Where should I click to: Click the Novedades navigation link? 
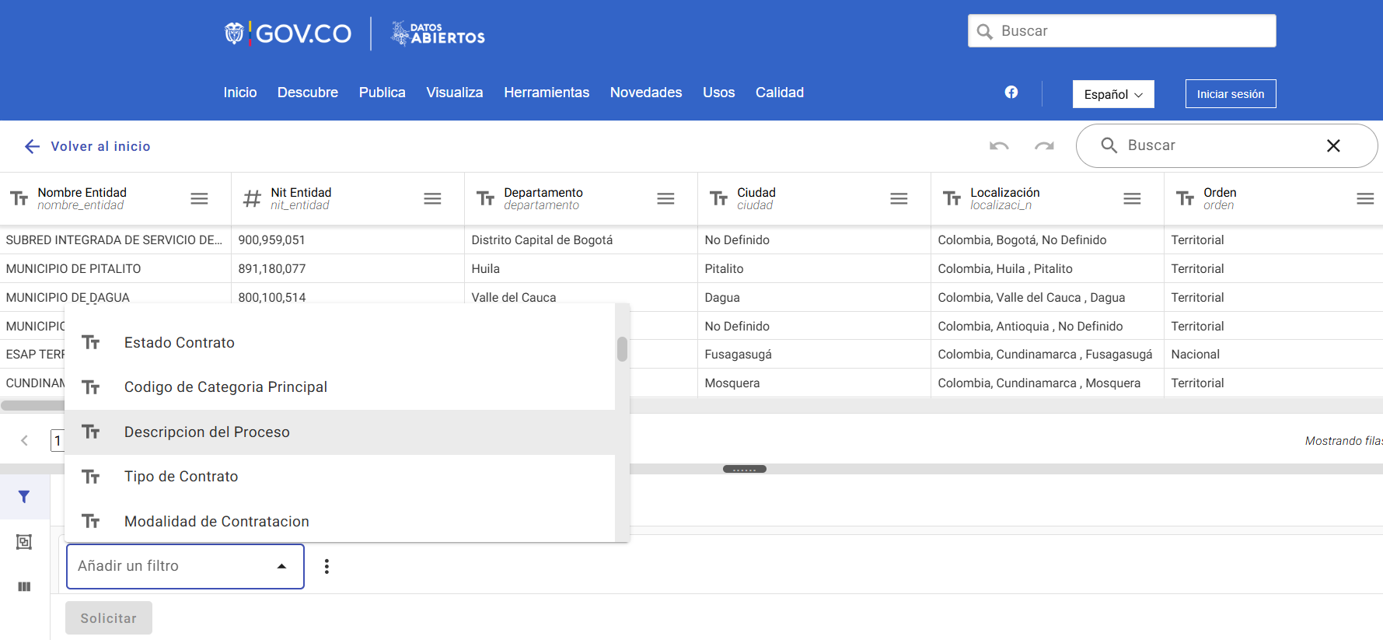pyautogui.click(x=646, y=93)
